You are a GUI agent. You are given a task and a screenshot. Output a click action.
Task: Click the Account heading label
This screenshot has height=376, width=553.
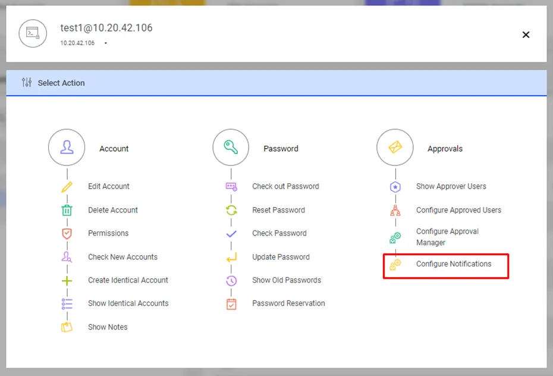tap(114, 149)
